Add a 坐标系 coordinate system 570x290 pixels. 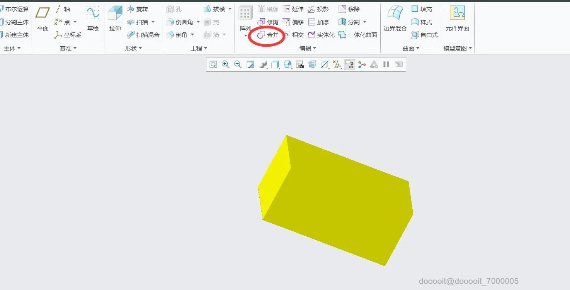click(x=68, y=35)
